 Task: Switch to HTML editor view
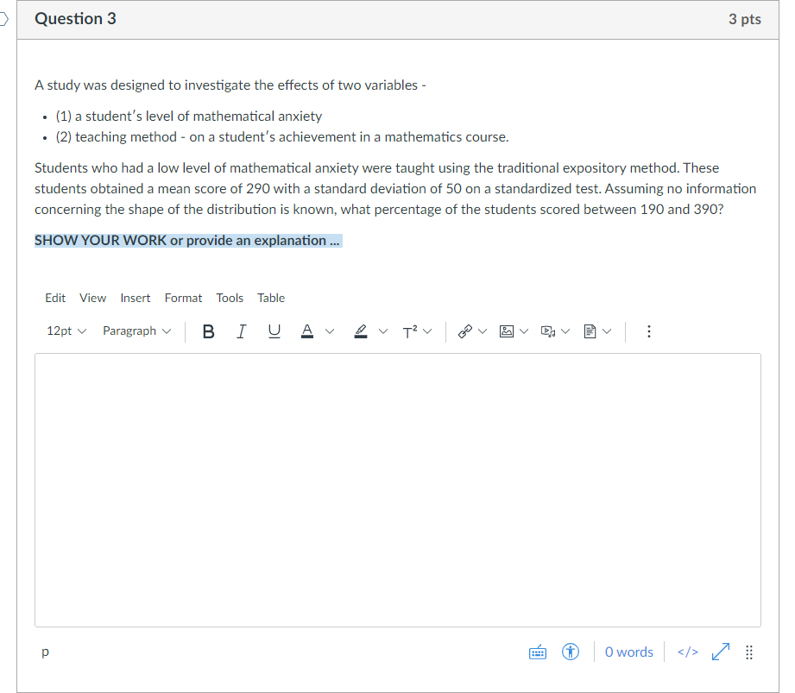pyautogui.click(x=687, y=652)
